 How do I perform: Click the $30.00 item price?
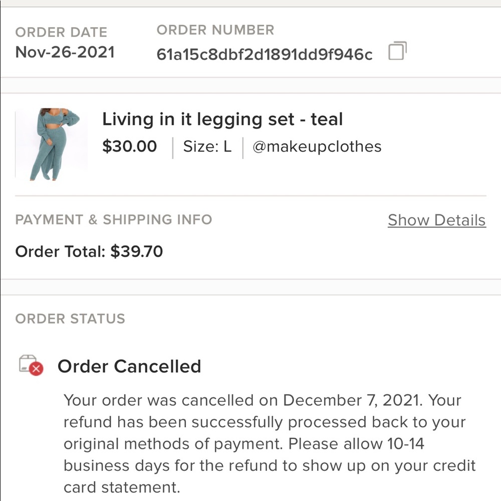(x=129, y=147)
